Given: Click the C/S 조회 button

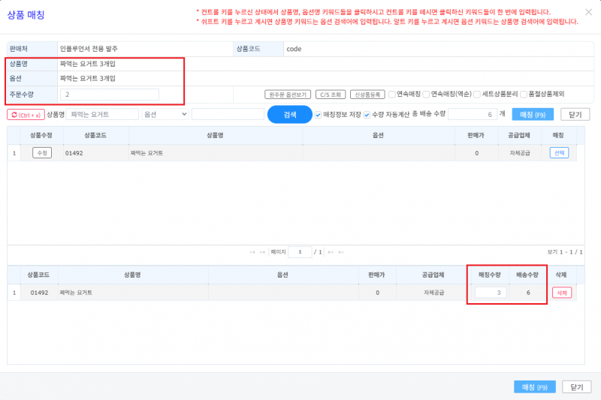Looking at the screenshot, I should point(331,95).
